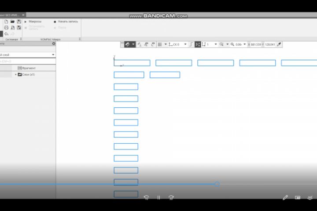
Task: Click the orthogonal drawing icon in quick toolbar
Action: point(140,44)
